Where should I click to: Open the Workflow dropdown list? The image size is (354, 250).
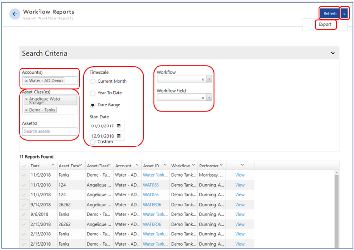pos(209,79)
